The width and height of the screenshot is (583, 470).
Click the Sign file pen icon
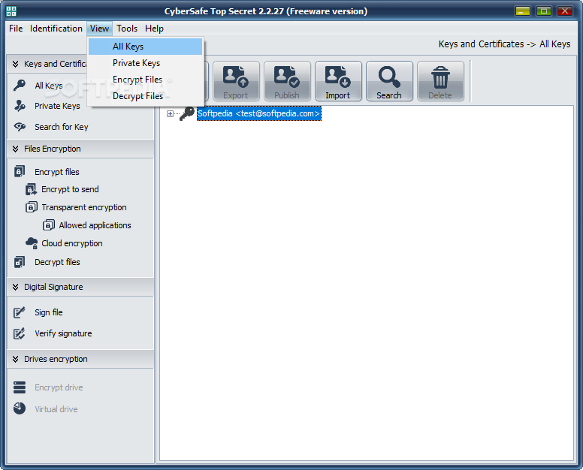pyautogui.click(x=20, y=312)
